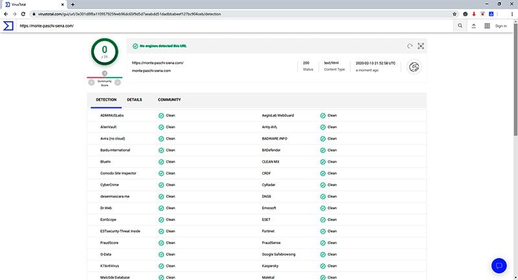
Task: Click the 'BADWARE.INFO' engine name
Action: coord(275,138)
